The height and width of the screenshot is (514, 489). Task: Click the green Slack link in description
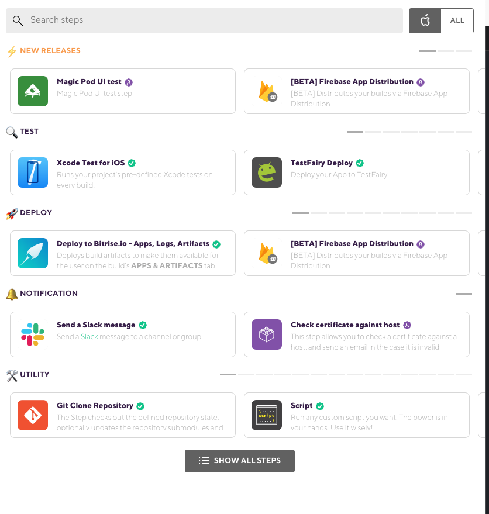pyautogui.click(x=89, y=337)
